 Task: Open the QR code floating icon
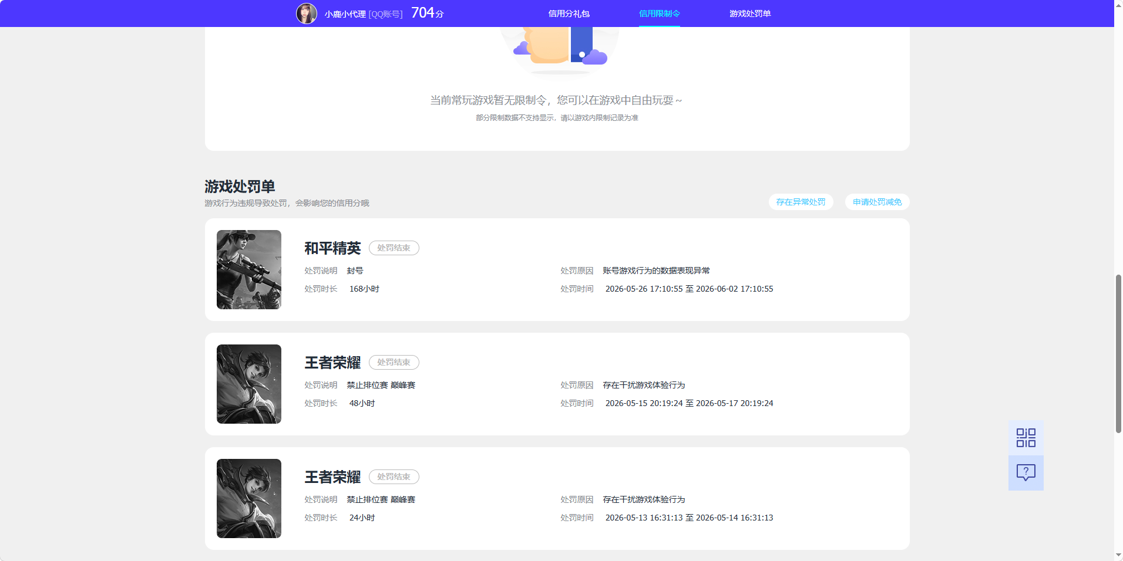pyautogui.click(x=1026, y=438)
